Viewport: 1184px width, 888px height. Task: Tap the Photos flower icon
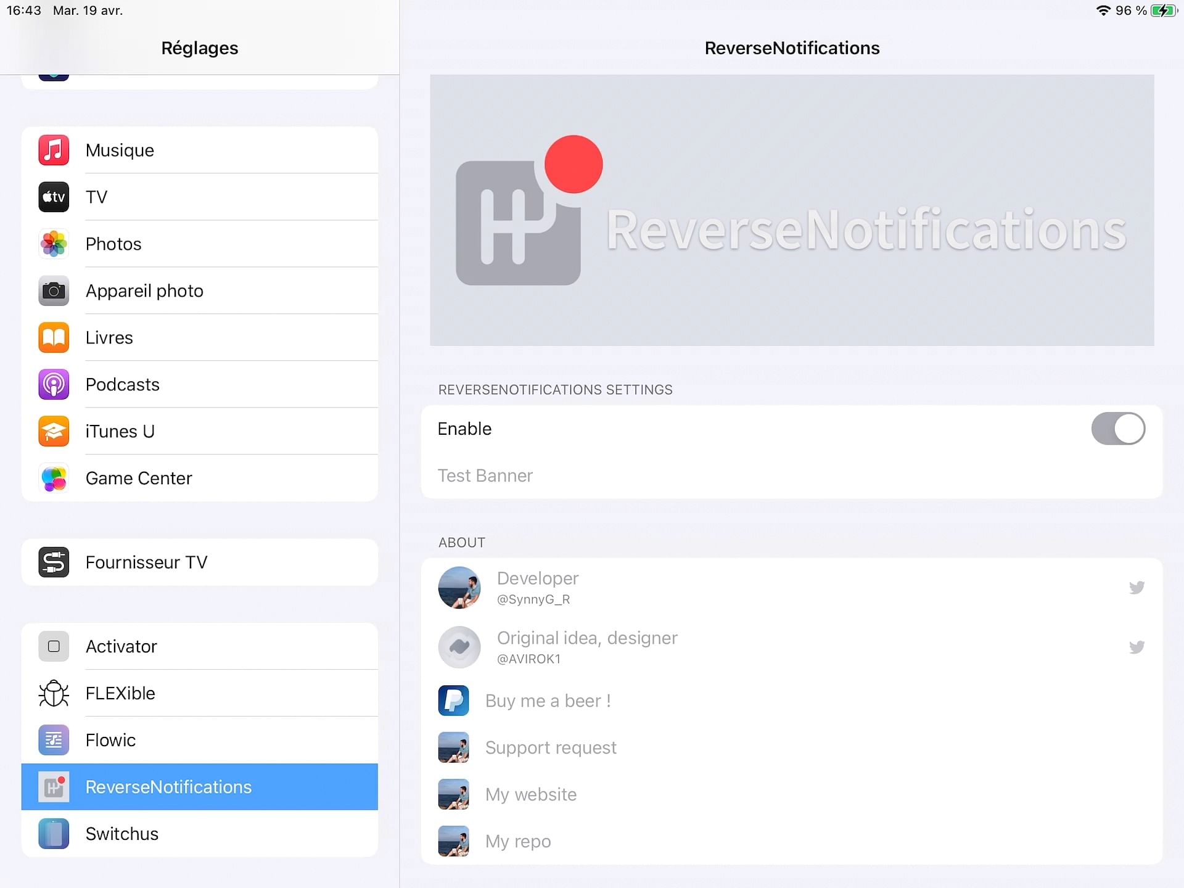pyautogui.click(x=54, y=244)
